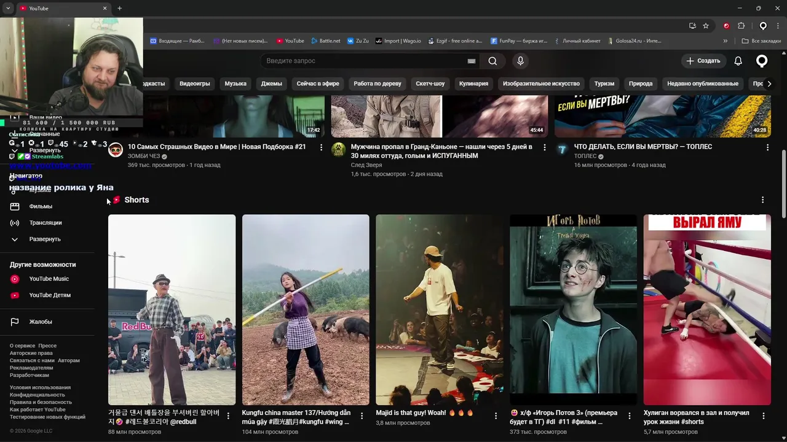
Task: Open the Import | Wago.io bookmark
Action: (x=398, y=41)
